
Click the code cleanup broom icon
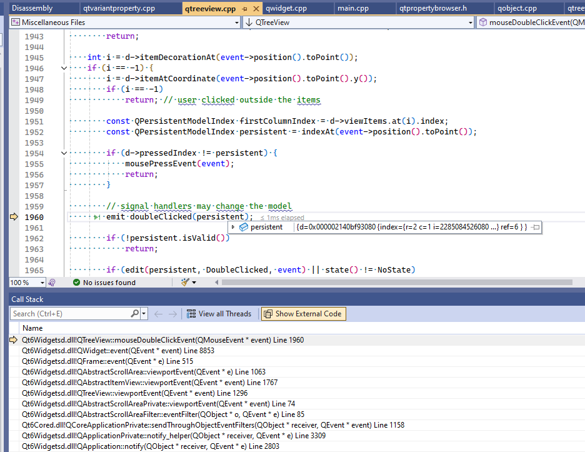(185, 283)
